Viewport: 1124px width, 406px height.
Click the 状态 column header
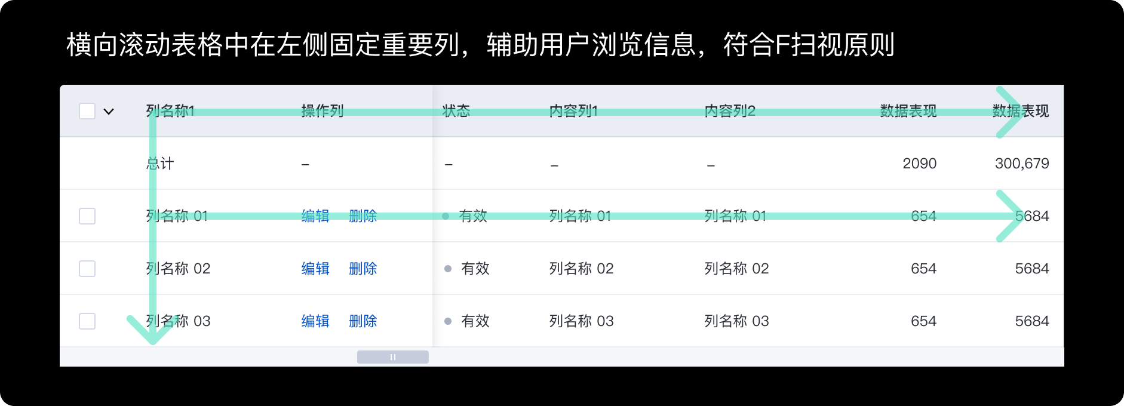(456, 111)
